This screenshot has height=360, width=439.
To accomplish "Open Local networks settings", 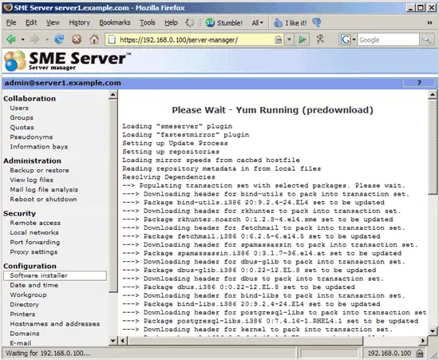I will [34, 232].
